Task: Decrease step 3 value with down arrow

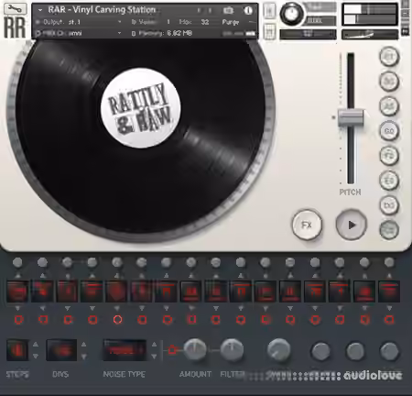Action: coord(68,308)
